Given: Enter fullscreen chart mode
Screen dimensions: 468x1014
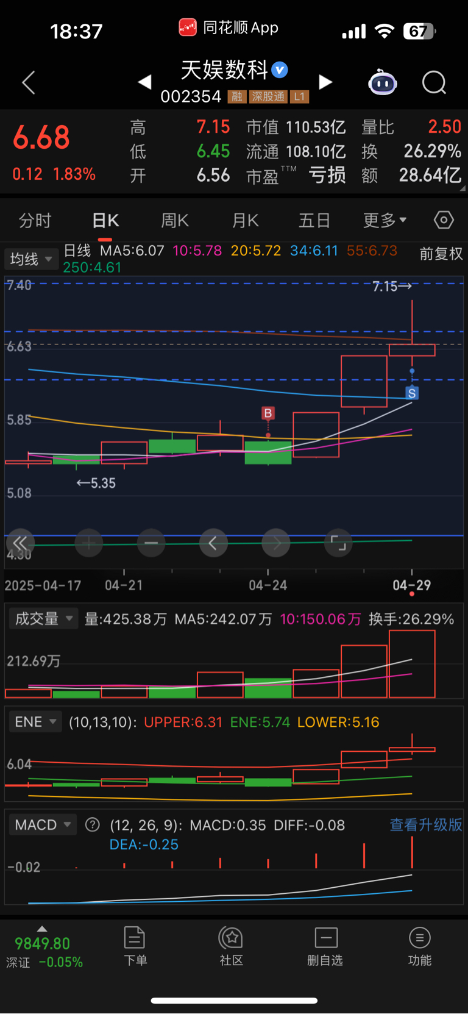Looking at the screenshot, I should 338,543.
